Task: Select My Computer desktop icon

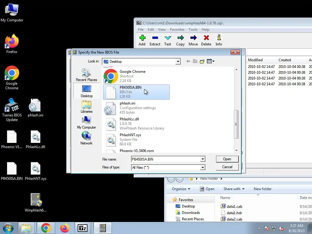Action: coord(12,13)
